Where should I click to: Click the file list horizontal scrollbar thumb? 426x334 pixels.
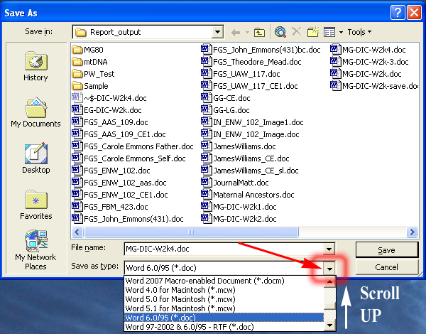(191, 232)
